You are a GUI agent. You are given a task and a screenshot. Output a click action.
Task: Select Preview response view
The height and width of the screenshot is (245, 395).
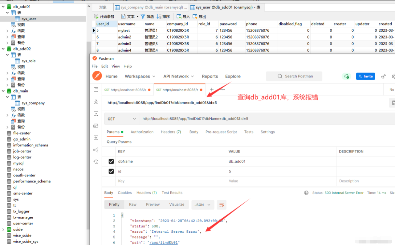coord(153,204)
